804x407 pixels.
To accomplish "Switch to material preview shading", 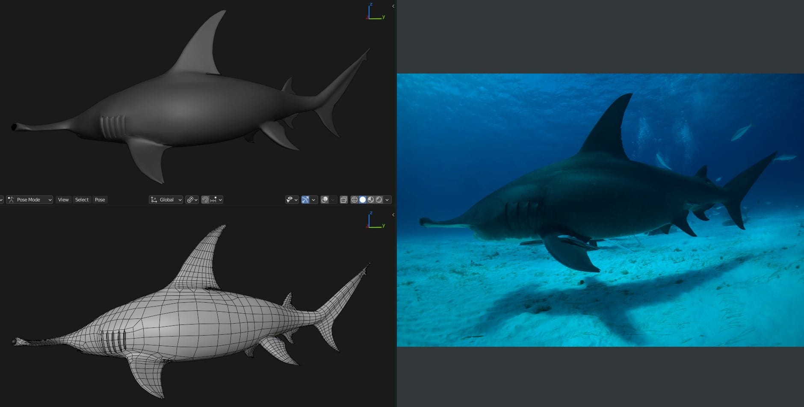I will point(371,200).
